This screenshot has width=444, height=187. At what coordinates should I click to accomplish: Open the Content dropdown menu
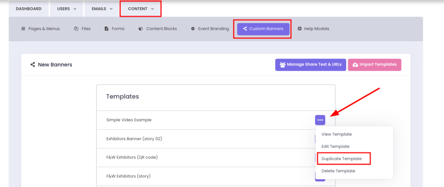coord(140,9)
